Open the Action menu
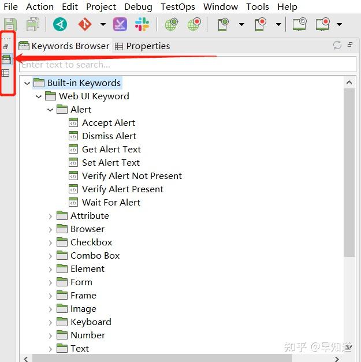Screen dimensions: 361x362 click(x=40, y=7)
